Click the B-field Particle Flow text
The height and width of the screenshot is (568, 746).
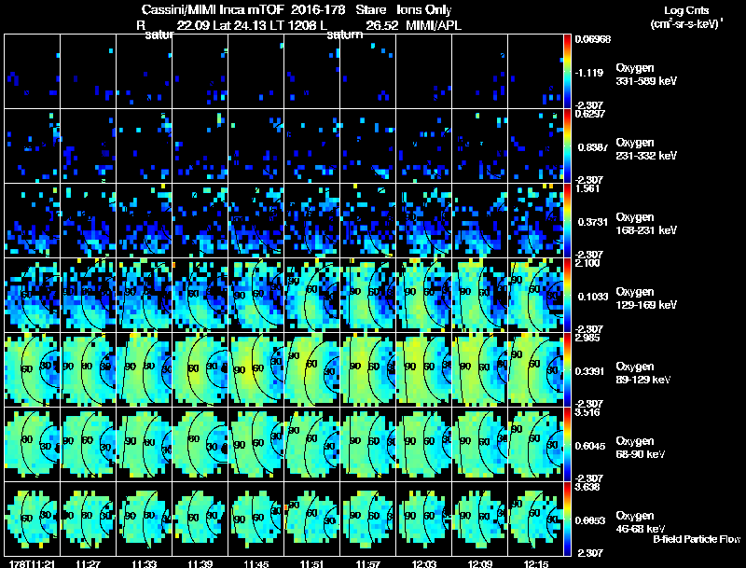pos(697,539)
